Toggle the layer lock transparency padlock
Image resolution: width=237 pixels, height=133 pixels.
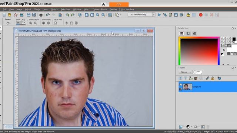click(213, 78)
